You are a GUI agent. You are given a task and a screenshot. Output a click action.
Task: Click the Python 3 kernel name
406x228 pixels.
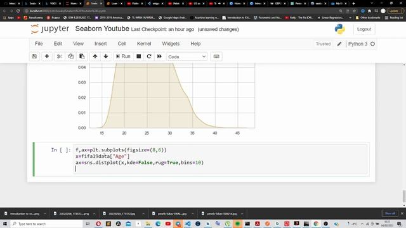(x=358, y=44)
